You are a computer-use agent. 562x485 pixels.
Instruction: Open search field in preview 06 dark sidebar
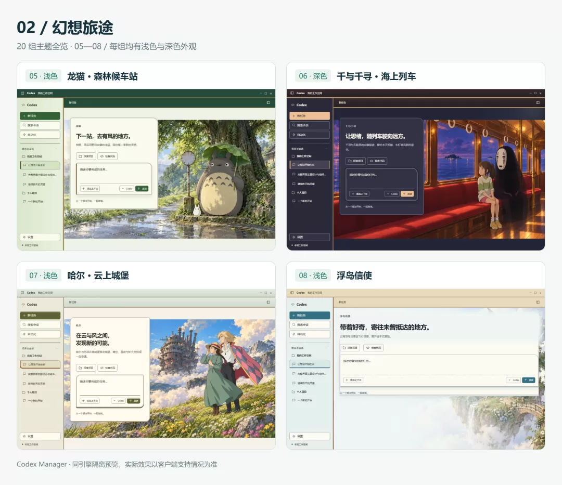[x=310, y=125]
